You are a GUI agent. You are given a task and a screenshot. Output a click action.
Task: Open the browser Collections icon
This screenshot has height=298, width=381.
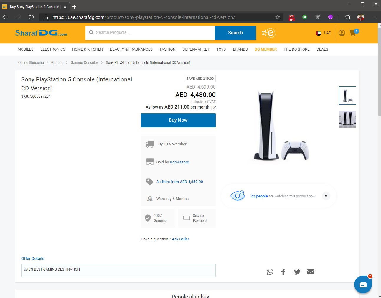point(348,17)
